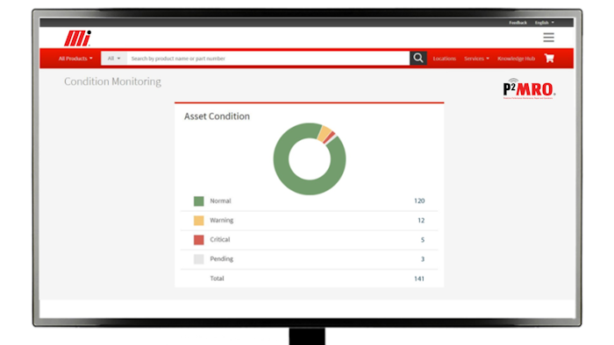Click the Warning label in legend
Image resolution: width=614 pixels, height=345 pixels.
click(x=222, y=221)
